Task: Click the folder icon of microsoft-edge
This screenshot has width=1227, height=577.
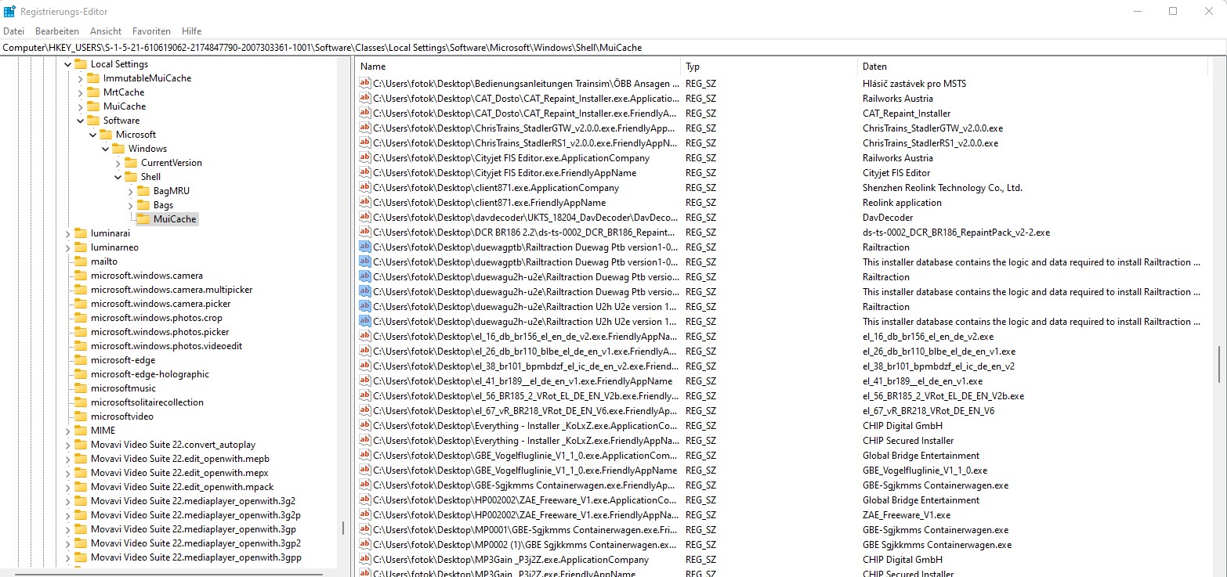Action: point(81,360)
